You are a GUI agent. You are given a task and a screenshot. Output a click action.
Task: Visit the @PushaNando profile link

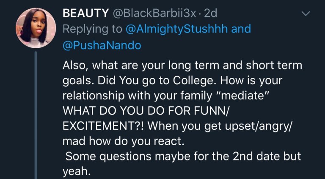click(x=102, y=45)
